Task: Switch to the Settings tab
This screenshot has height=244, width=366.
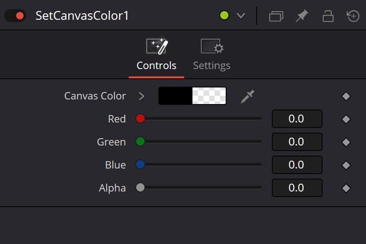Action: (212, 55)
